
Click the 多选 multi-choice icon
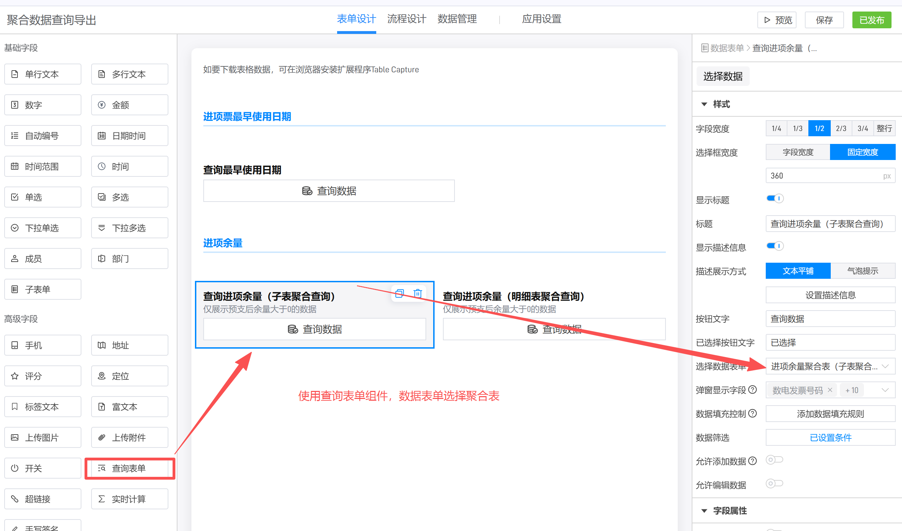tap(102, 197)
